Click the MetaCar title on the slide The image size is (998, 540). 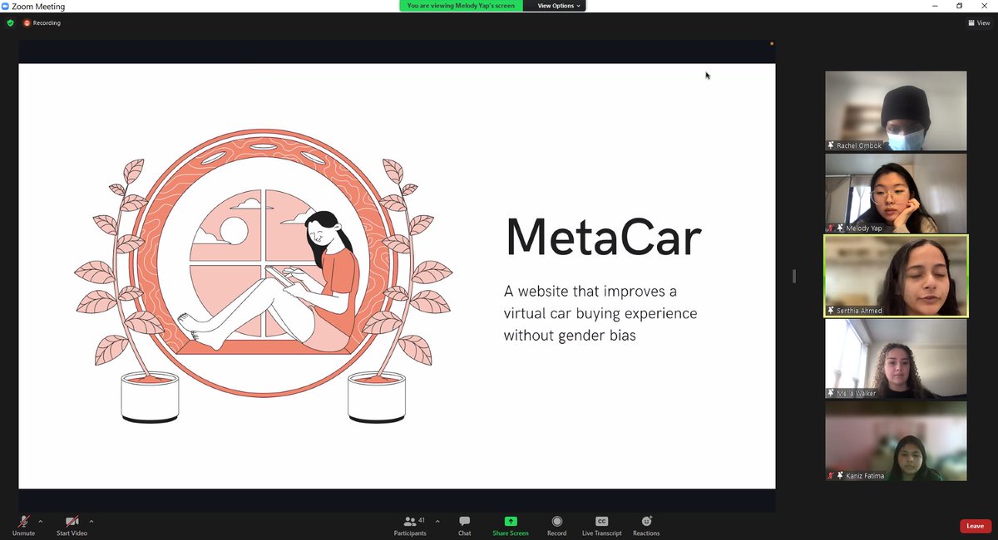click(604, 238)
